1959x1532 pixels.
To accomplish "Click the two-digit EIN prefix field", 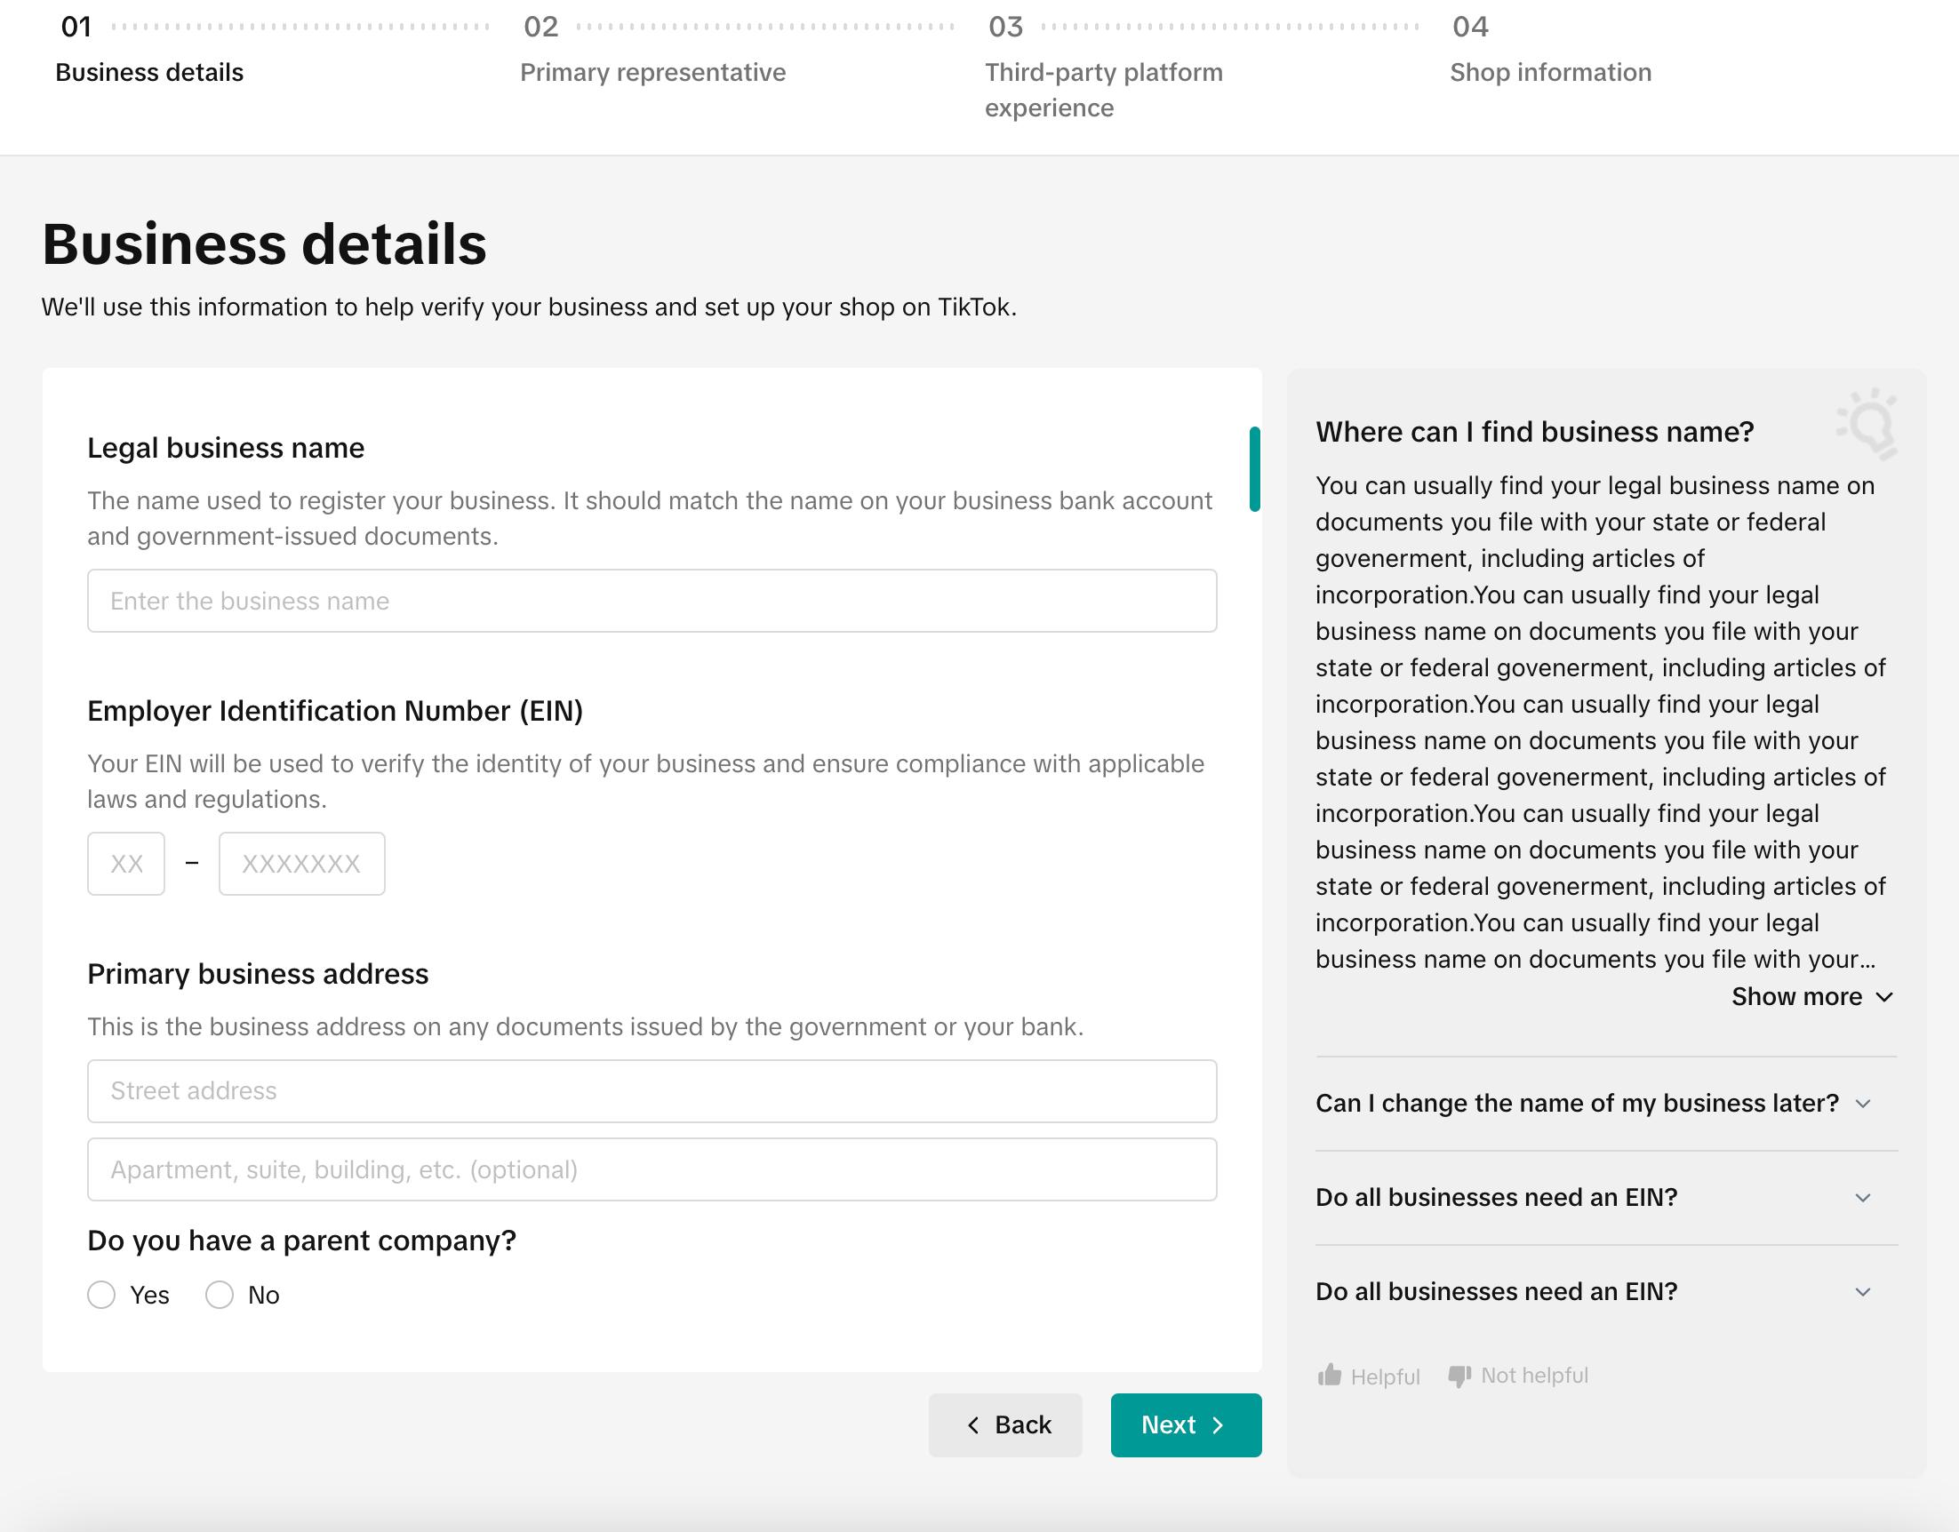I will pyautogui.click(x=126, y=863).
